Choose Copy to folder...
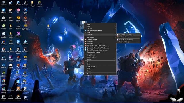 click(x=100, y=55)
